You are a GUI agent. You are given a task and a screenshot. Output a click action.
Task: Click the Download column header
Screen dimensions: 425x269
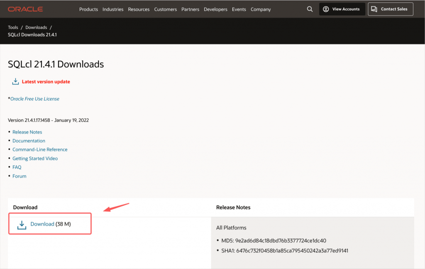coord(25,208)
